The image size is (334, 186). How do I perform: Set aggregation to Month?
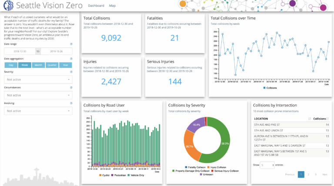(38, 65)
